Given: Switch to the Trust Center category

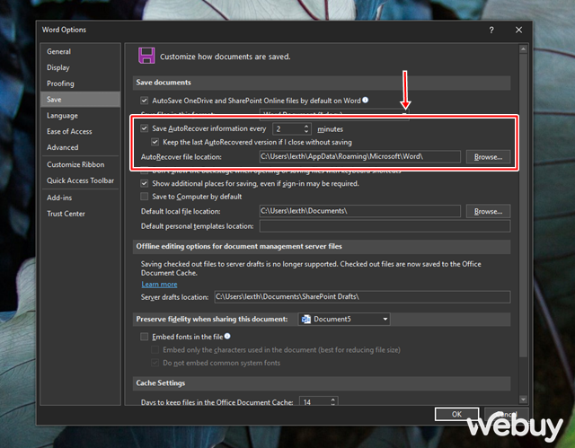Looking at the screenshot, I should (x=66, y=214).
